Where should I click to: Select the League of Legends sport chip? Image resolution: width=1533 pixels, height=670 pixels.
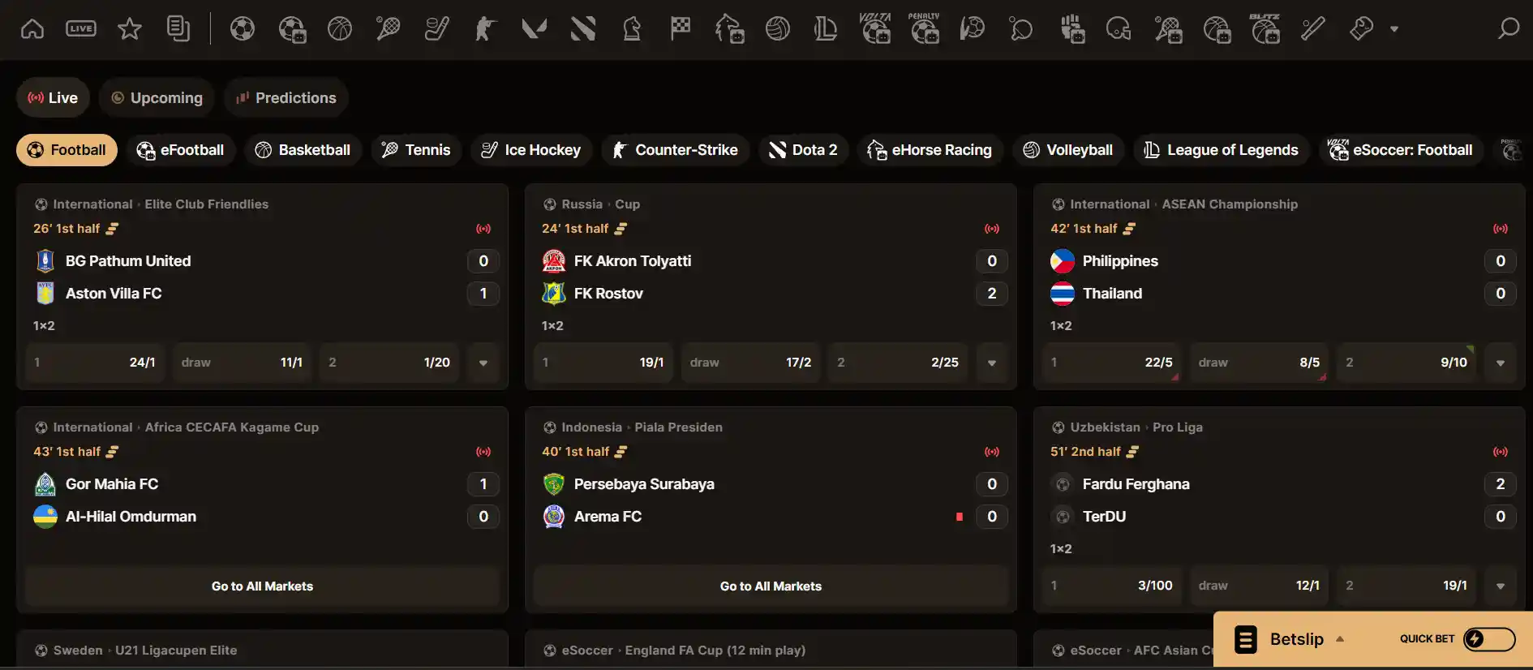pyautogui.click(x=1222, y=150)
